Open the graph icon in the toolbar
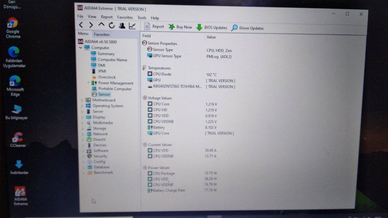The image size is (388, 218). [x=132, y=26]
